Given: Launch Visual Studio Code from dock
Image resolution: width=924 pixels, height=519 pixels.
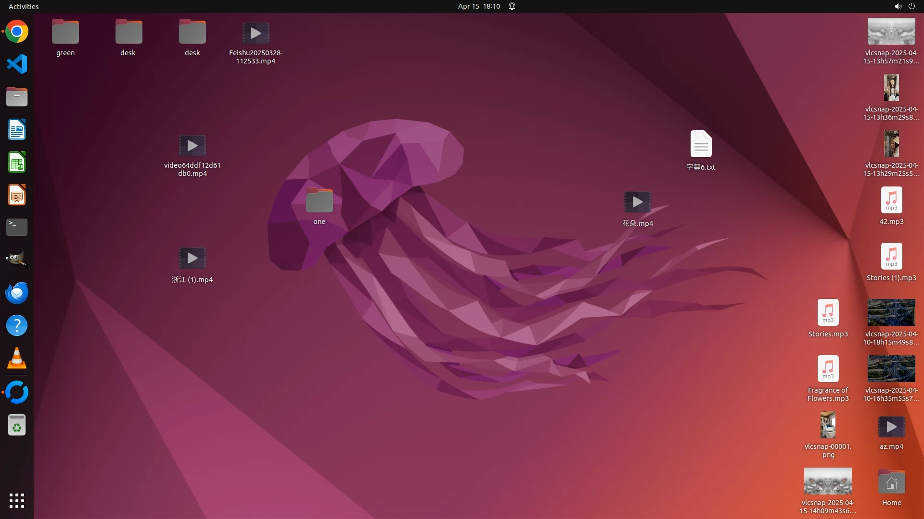Looking at the screenshot, I should click(17, 64).
